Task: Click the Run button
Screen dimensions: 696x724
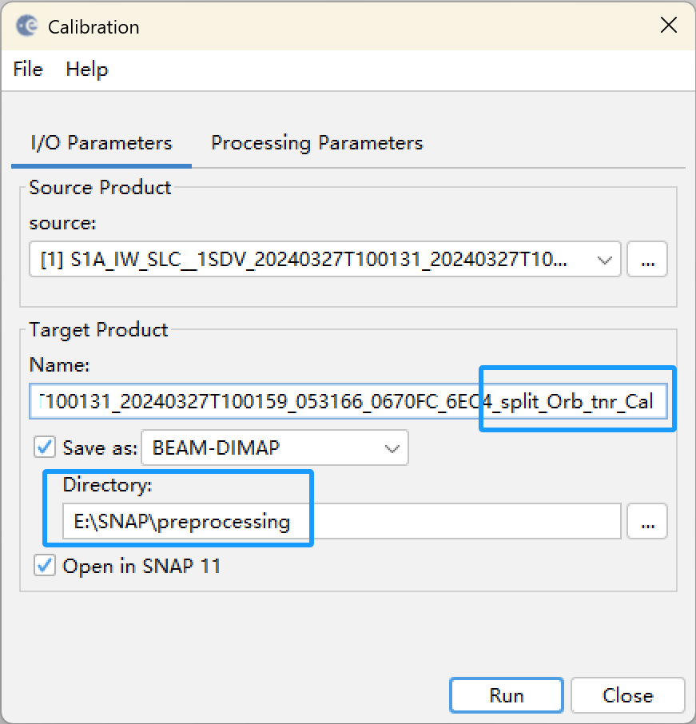Action: [x=507, y=695]
